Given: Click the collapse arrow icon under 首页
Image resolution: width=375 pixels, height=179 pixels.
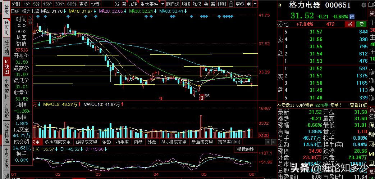Looking at the screenshot, I should (x=6, y=23).
